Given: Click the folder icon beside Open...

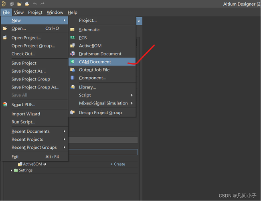Looking at the screenshot, I should [5, 28].
